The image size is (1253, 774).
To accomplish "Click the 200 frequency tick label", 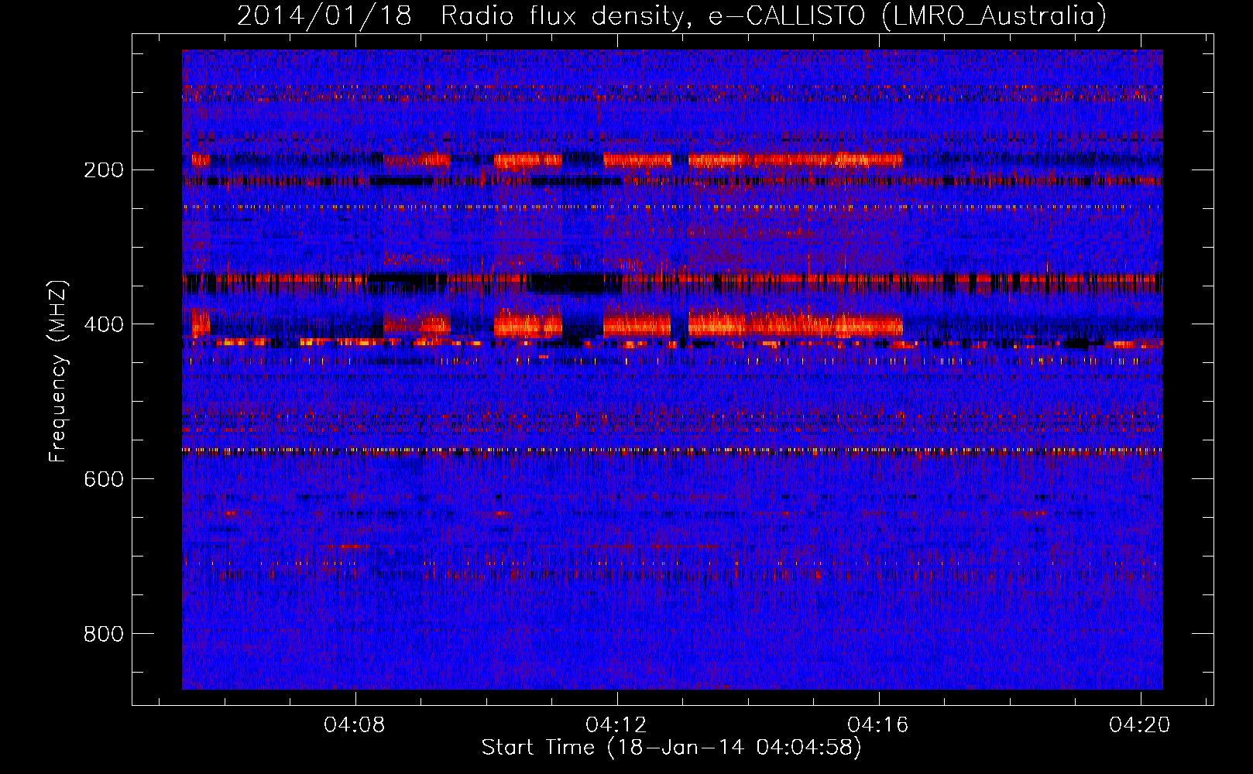I will (104, 170).
